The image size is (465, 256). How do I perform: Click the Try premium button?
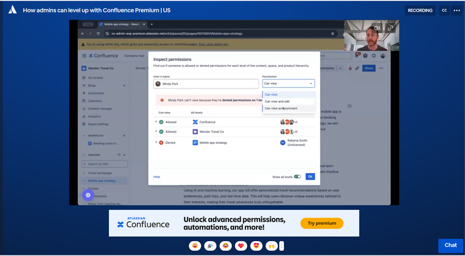322,223
